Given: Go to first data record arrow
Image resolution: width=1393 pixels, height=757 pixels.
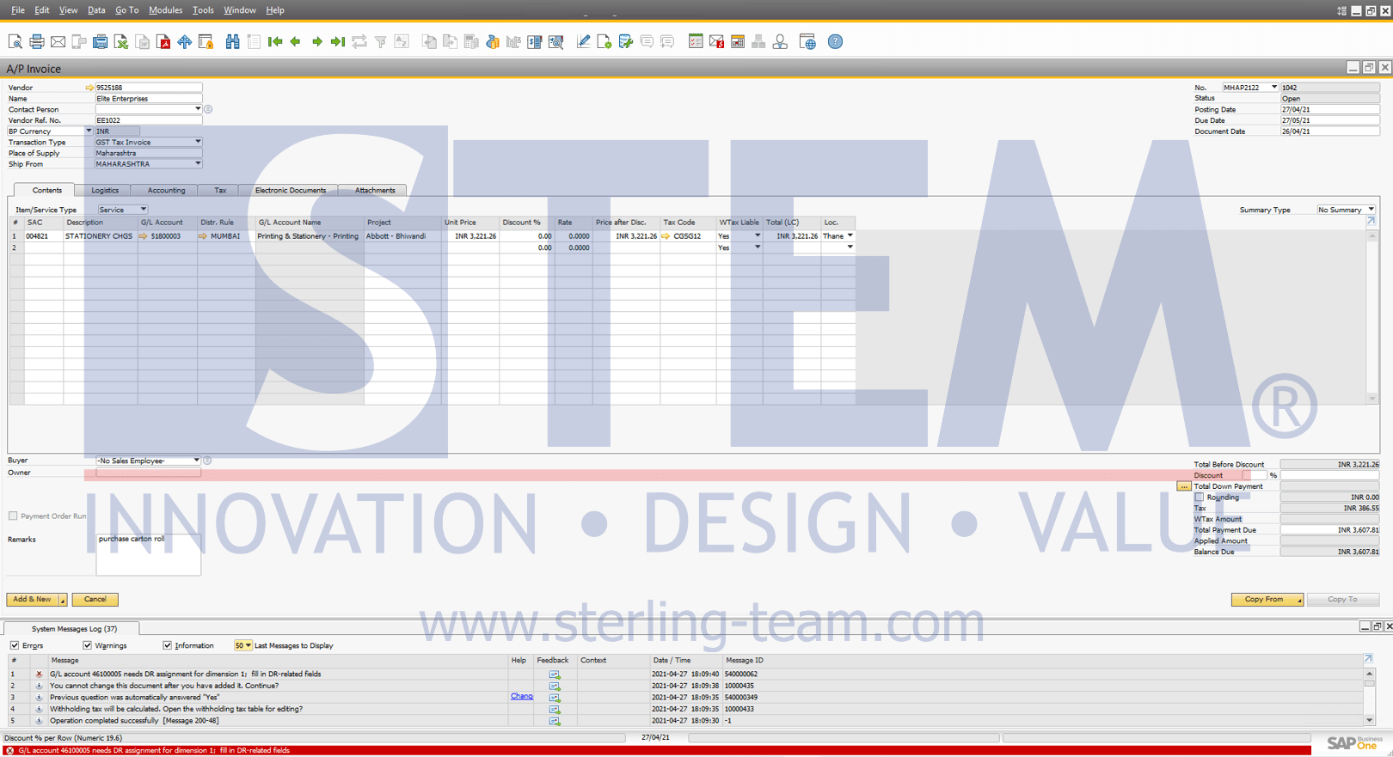Looking at the screenshot, I should point(275,42).
